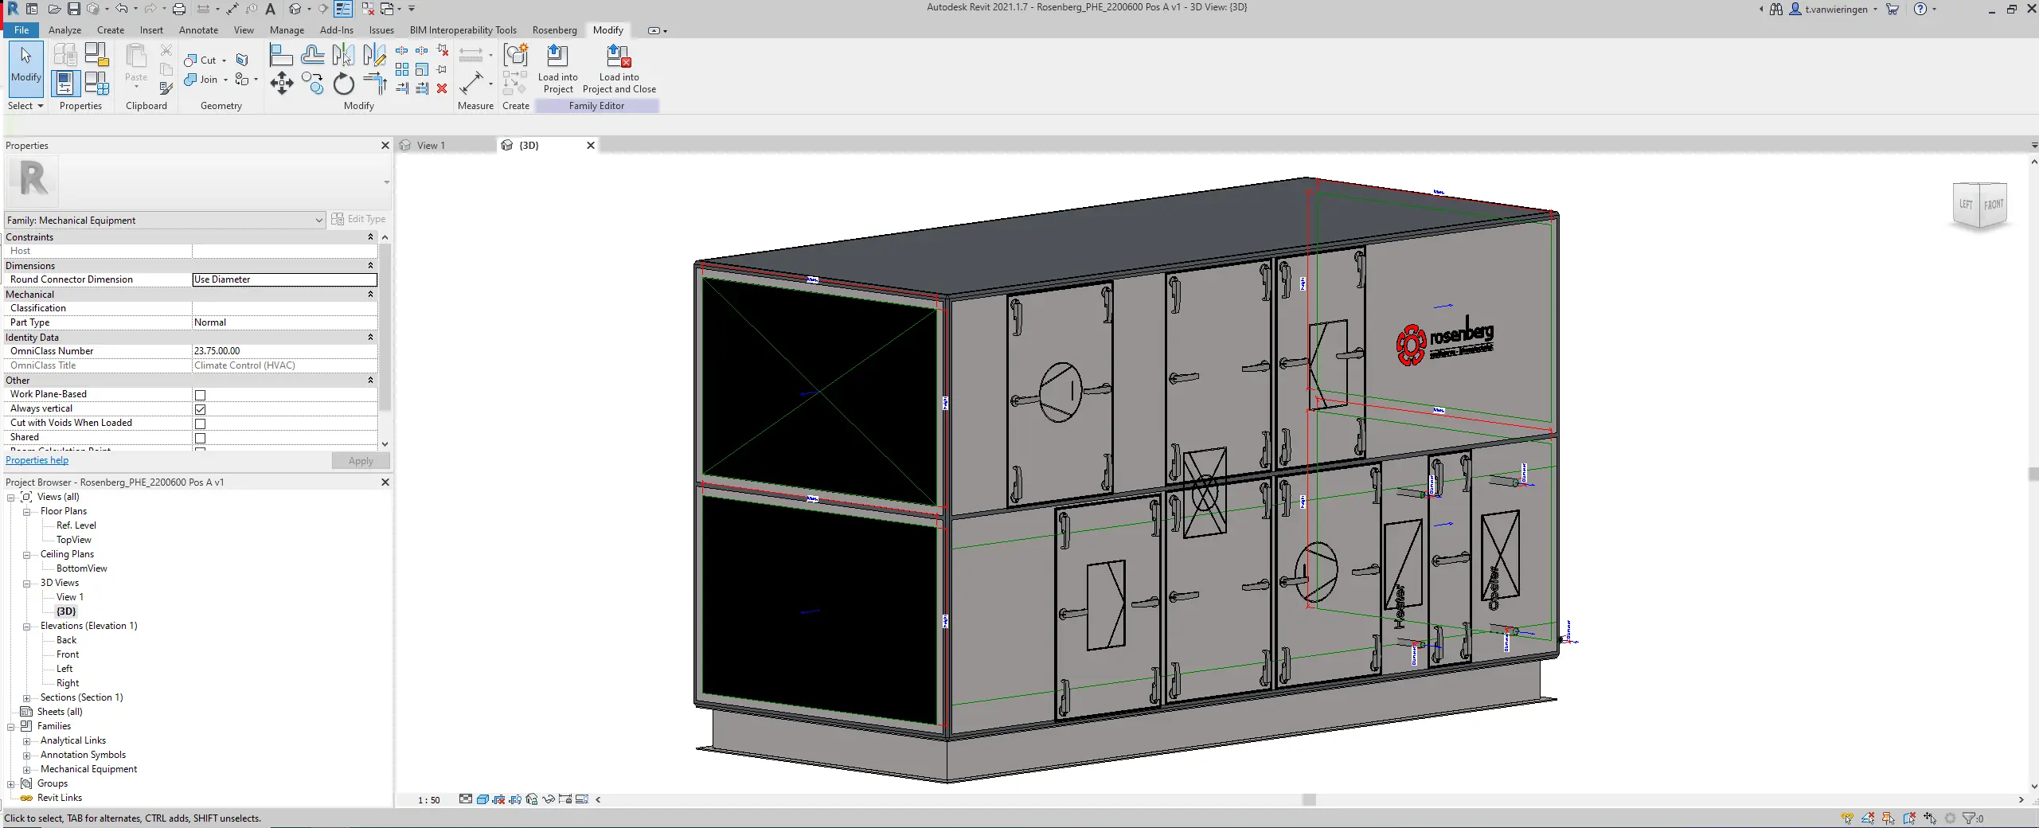Screen dimensions: 2039x828
Task: Toggle the Shared checkbox
Action: click(x=201, y=438)
